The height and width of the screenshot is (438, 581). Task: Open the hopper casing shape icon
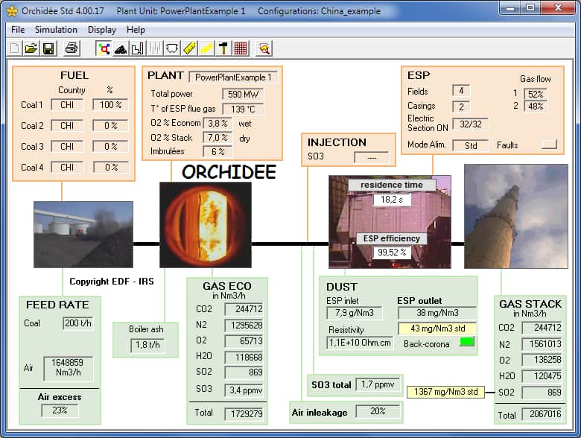coord(172,48)
